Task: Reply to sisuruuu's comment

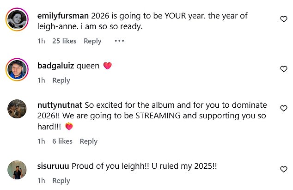Action: [61, 181]
